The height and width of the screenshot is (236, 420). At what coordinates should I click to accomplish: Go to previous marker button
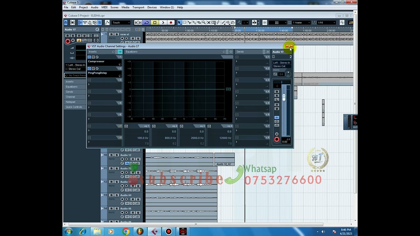[136, 23]
